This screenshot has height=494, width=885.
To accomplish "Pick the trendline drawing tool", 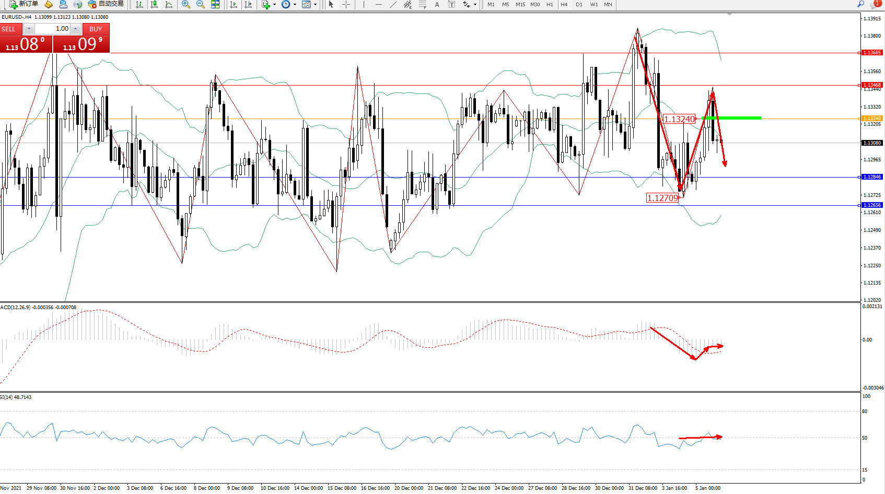I will tap(393, 5).
